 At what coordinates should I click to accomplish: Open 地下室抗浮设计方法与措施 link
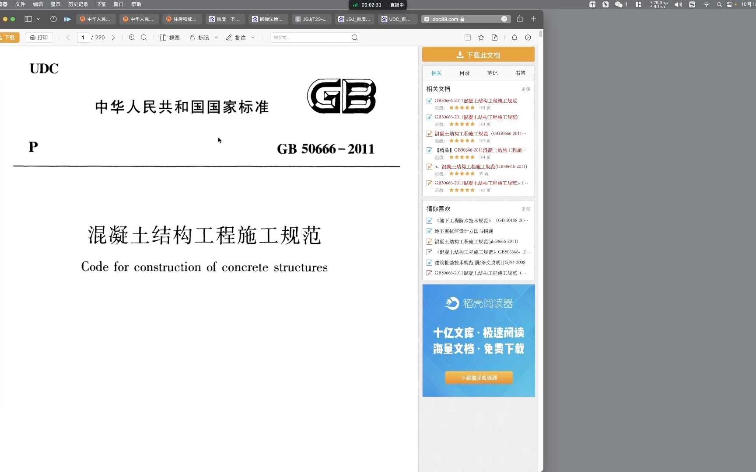[464, 231]
